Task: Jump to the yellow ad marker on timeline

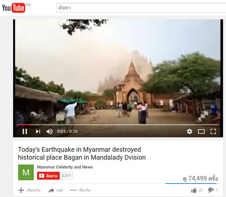Action: click(94, 125)
